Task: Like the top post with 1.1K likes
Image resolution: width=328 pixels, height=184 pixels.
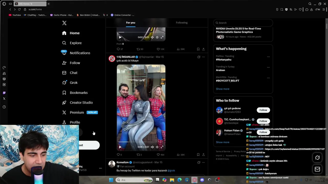Action: [160, 49]
